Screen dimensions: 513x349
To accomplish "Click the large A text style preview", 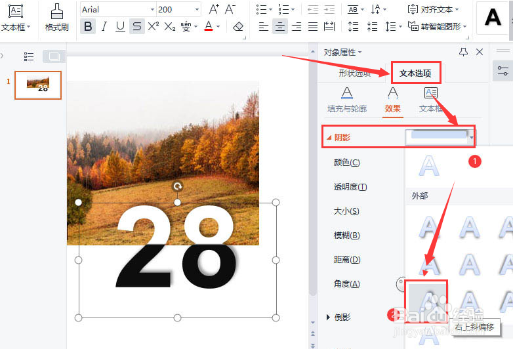I will 493,17.
